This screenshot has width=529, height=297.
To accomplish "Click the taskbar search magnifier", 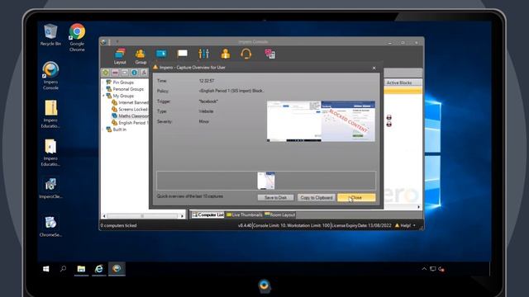I will click(63, 269).
